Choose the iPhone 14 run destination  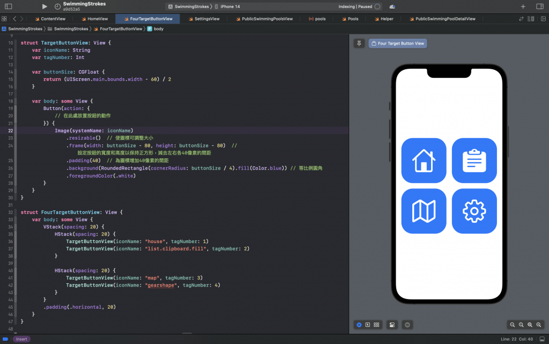point(227,6)
